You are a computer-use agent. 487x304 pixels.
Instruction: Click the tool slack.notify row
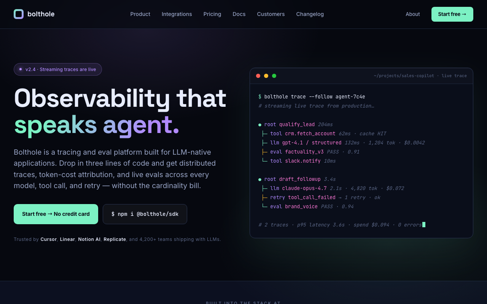(299, 161)
